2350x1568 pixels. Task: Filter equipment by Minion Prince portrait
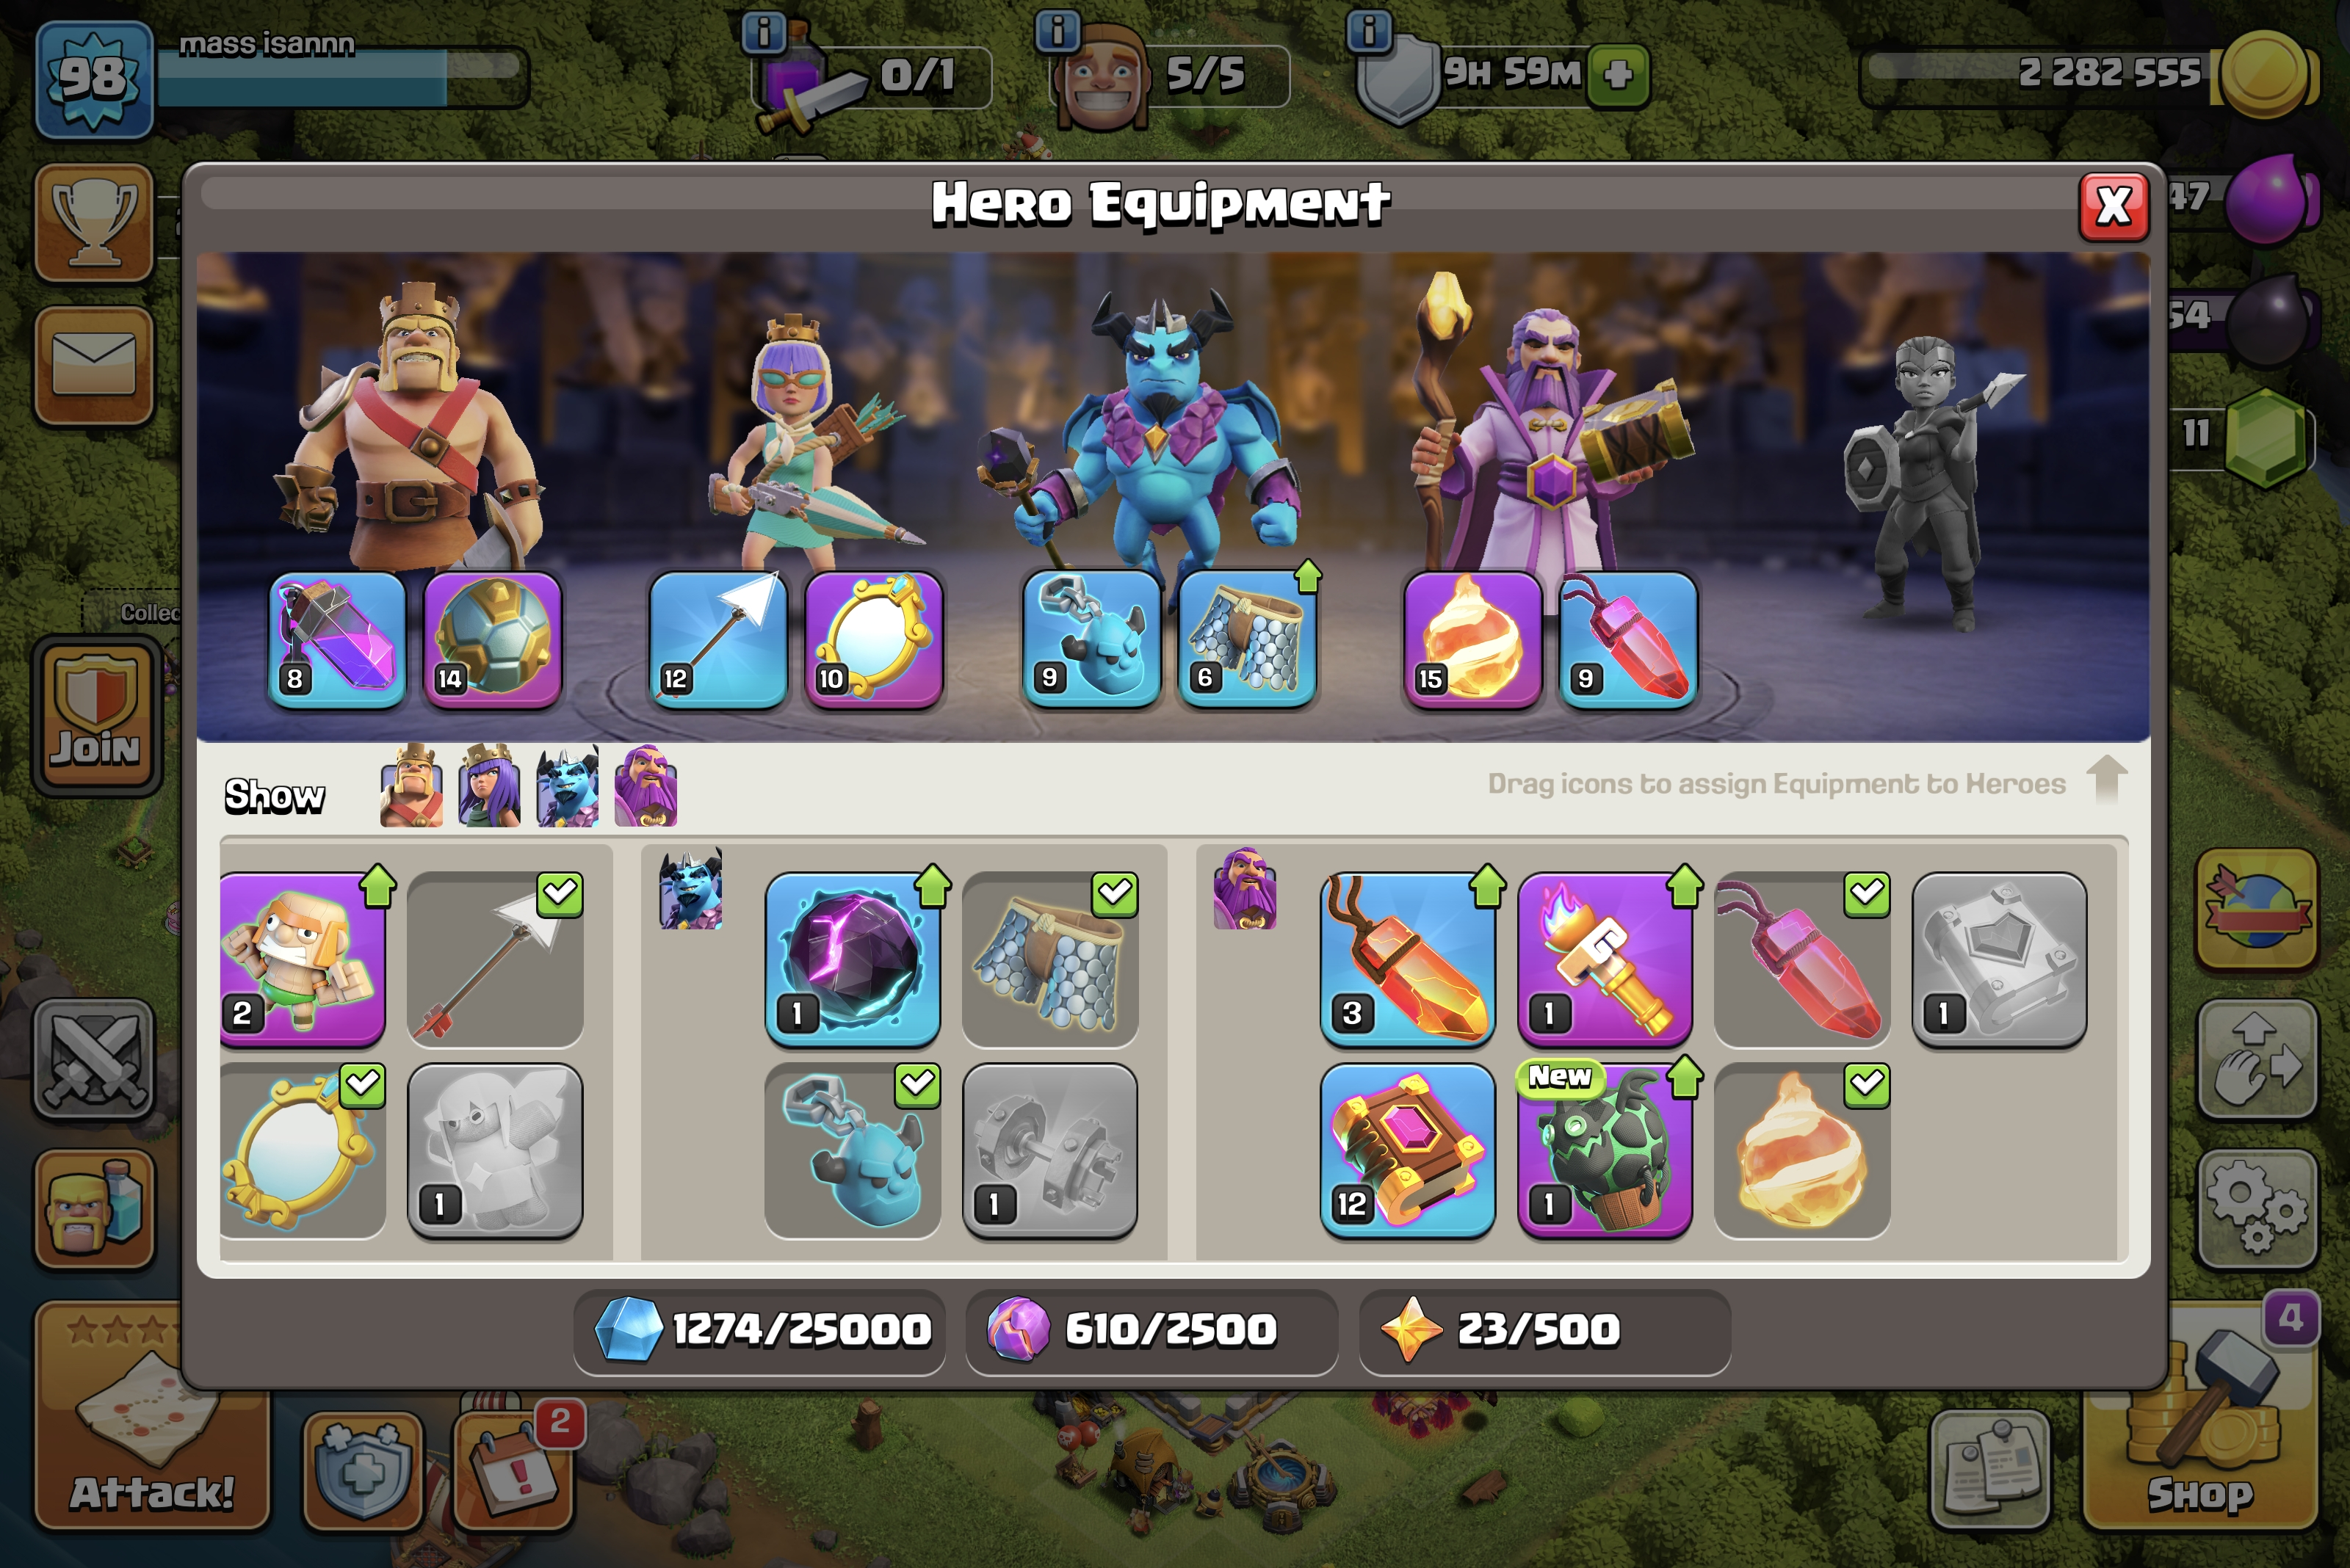tap(567, 786)
